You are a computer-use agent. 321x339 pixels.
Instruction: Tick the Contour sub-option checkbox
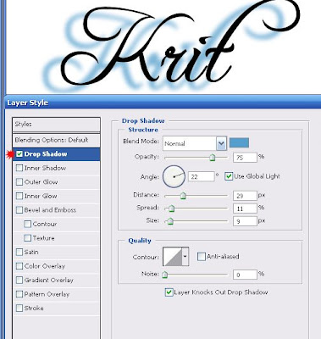tap(27, 224)
